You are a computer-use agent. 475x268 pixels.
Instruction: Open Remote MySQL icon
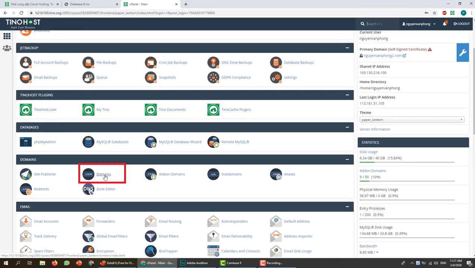tap(213, 142)
